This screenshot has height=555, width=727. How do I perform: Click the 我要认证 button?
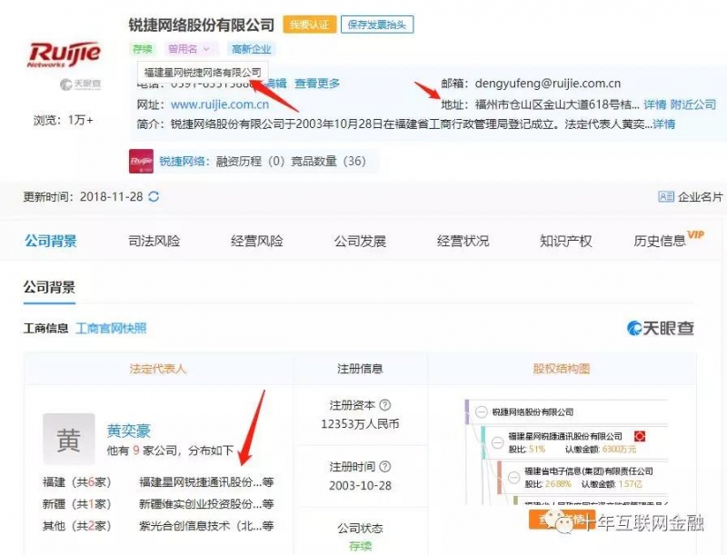pos(309,25)
